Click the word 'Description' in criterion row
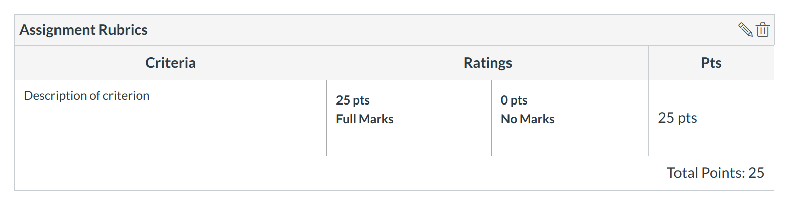 (55, 96)
